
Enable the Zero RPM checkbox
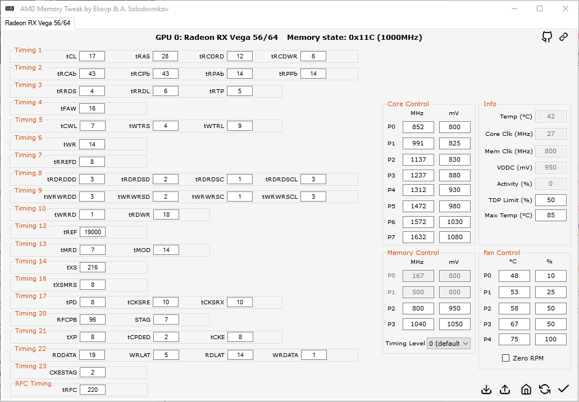(x=506, y=358)
